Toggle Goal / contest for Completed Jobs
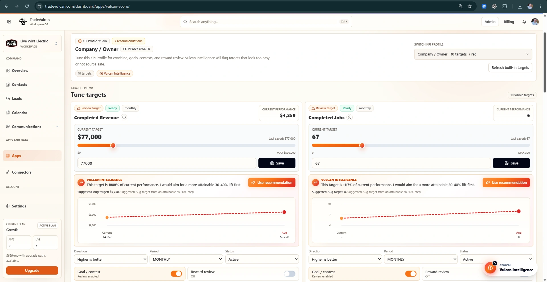547x282 pixels. pos(411,274)
